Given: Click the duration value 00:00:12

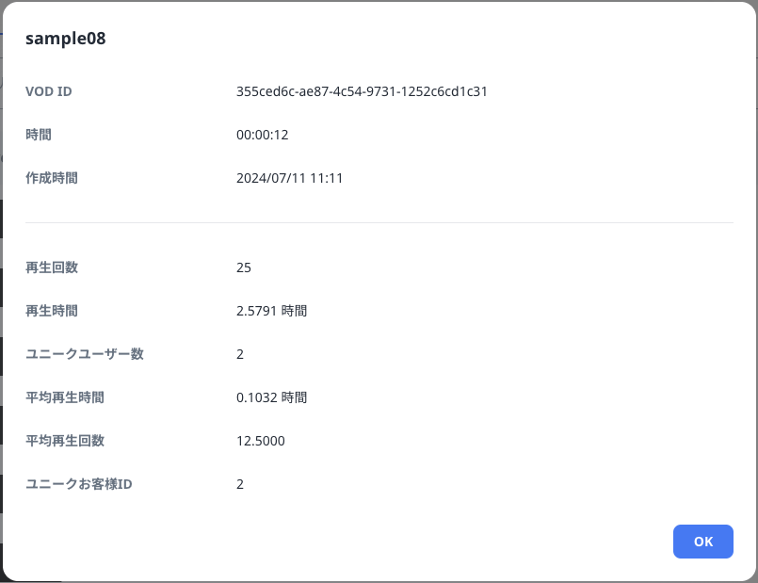Looking at the screenshot, I should click(x=262, y=135).
